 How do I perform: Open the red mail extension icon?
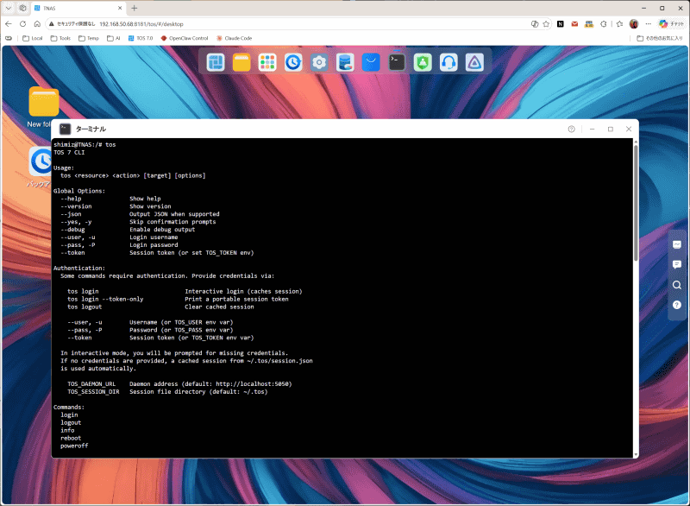574,24
